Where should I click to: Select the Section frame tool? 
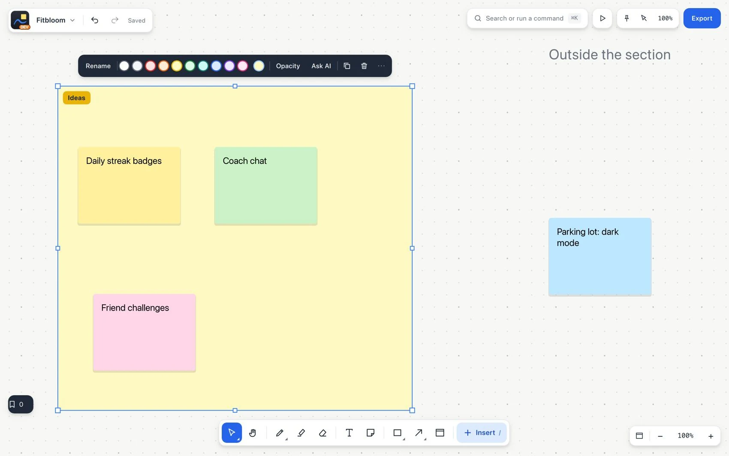(440, 432)
